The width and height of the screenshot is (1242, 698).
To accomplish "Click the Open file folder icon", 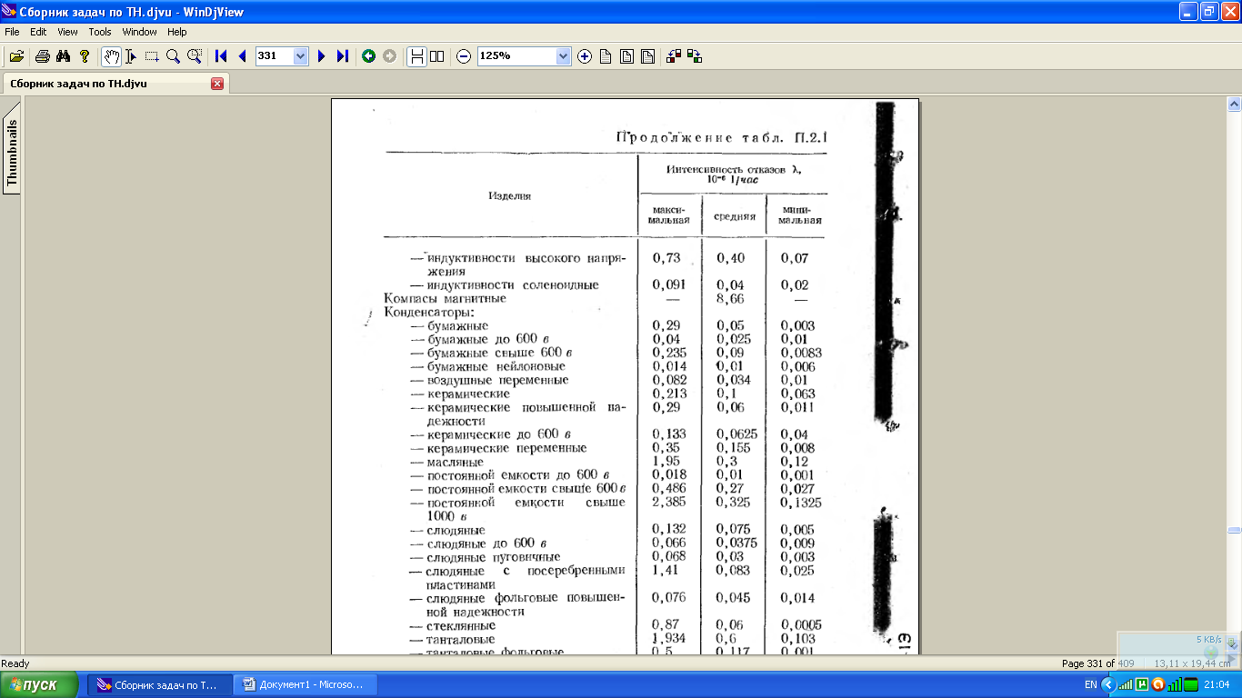I will click(16, 56).
